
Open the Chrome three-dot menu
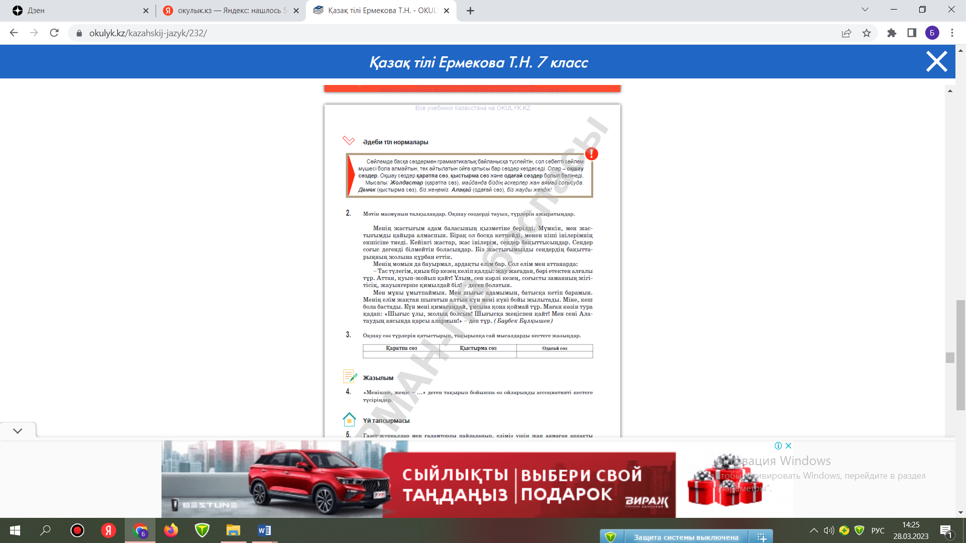pos(952,33)
